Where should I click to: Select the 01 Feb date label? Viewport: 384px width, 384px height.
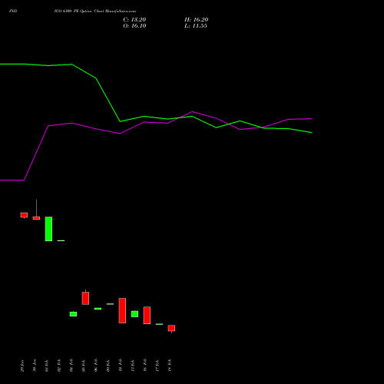click(x=47, y=366)
